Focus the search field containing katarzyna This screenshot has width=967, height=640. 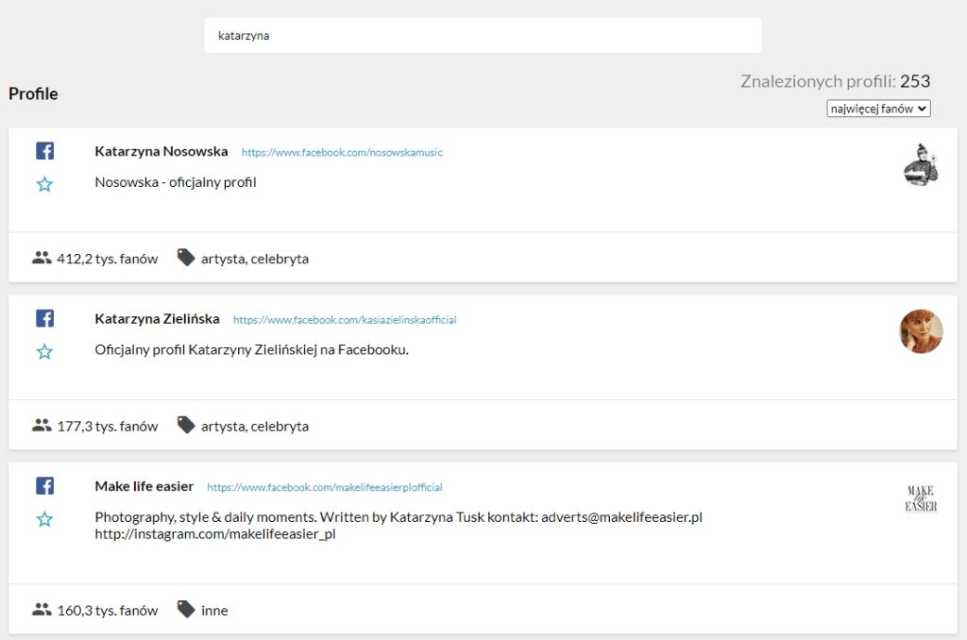pos(483,35)
